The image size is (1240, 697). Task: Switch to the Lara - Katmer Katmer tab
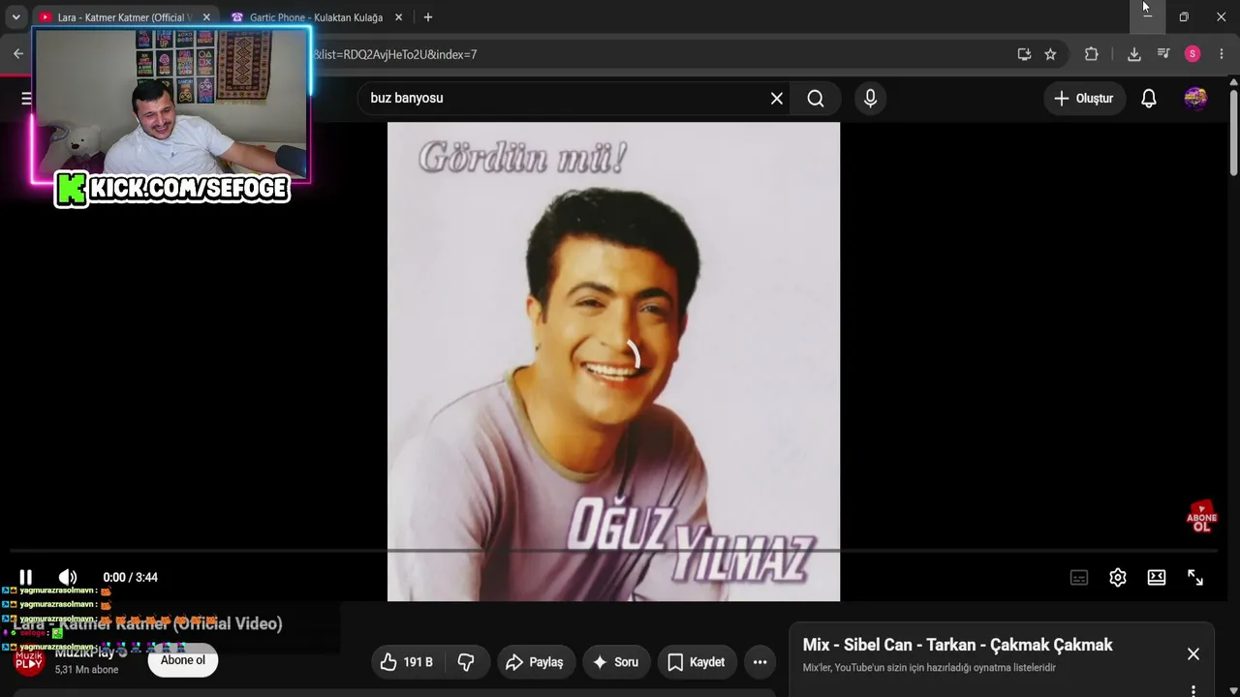125,17
